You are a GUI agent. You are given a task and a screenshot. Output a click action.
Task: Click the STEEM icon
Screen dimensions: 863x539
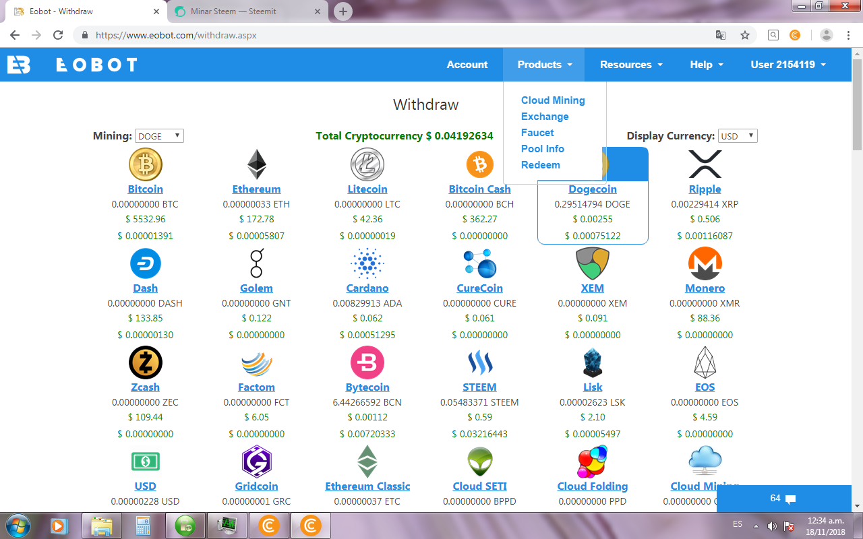tap(479, 362)
